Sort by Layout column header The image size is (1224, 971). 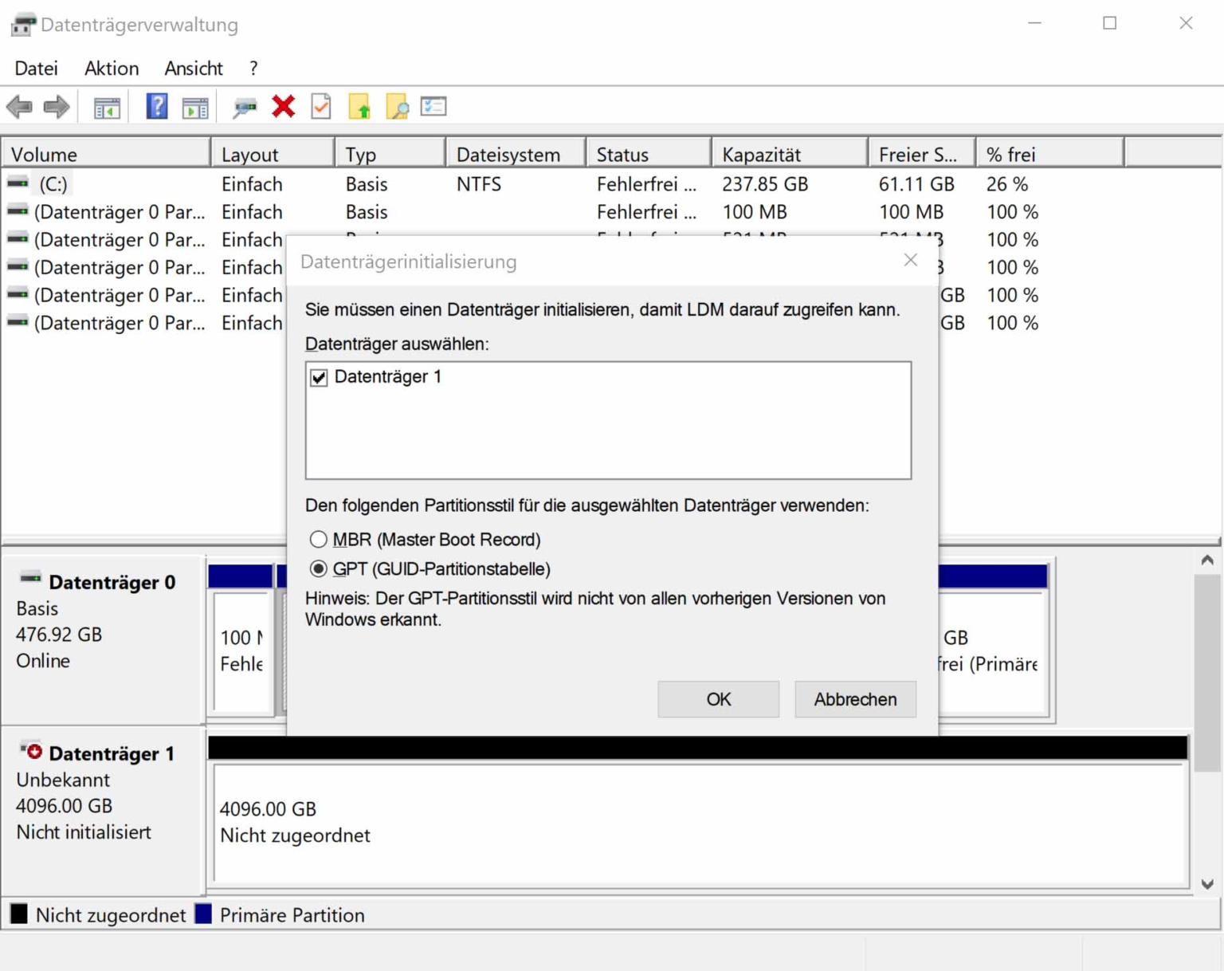pos(273,154)
